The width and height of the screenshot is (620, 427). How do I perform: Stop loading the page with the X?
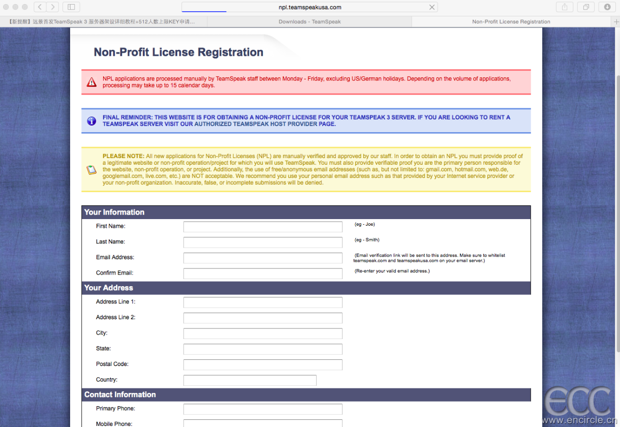(x=432, y=7)
